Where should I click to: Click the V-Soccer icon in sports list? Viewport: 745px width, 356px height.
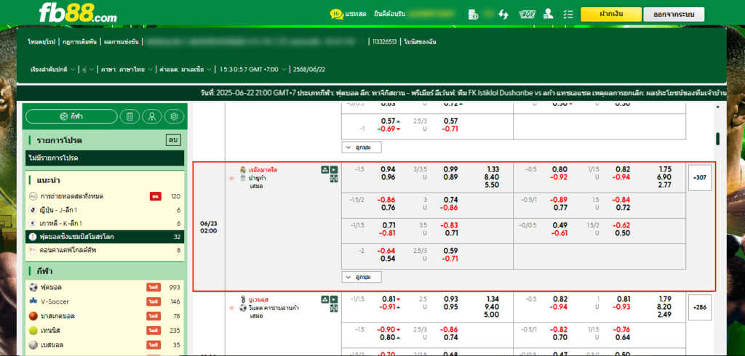click(33, 302)
